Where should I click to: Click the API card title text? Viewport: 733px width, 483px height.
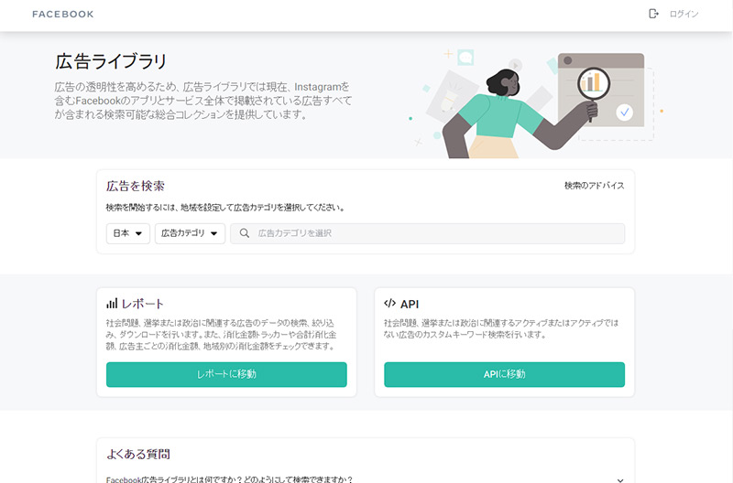point(410,305)
